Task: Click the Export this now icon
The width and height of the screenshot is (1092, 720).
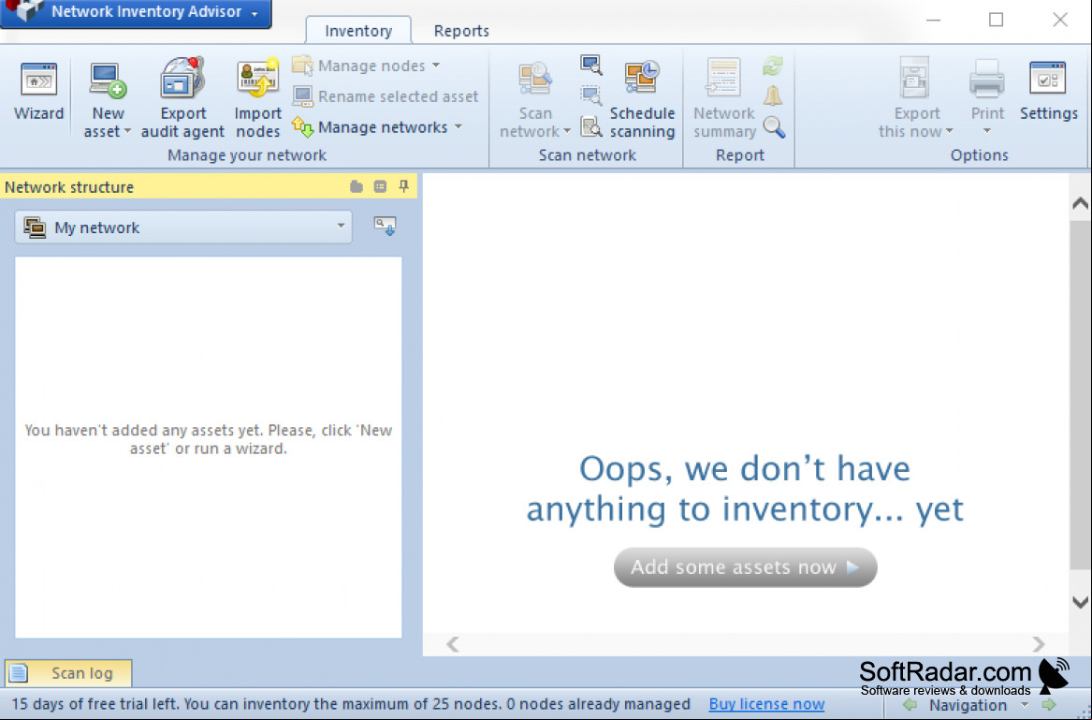Action: [x=914, y=78]
